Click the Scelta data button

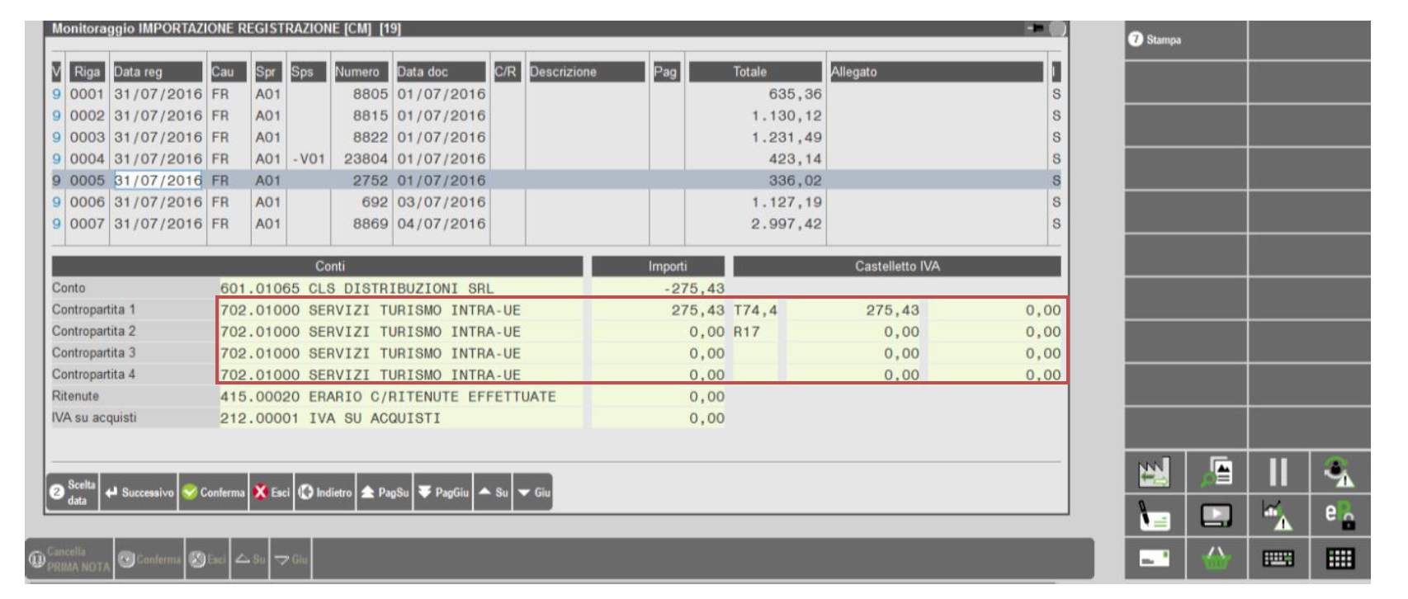[x=73, y=493]
